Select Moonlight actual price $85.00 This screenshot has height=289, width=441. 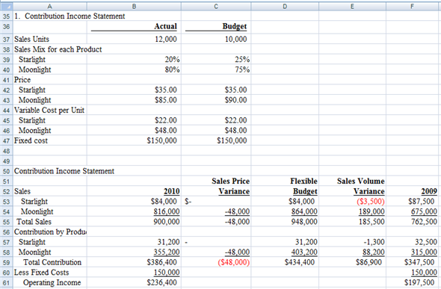point(166,100)
